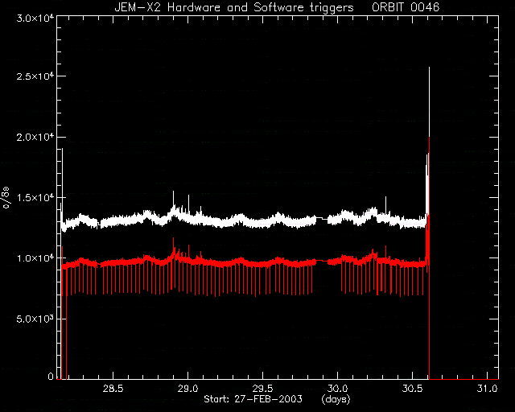The height and width of the screenshot is (412, 515).
Task: Click the 31.0 x-axis tick label
Action: click(488, 389)
